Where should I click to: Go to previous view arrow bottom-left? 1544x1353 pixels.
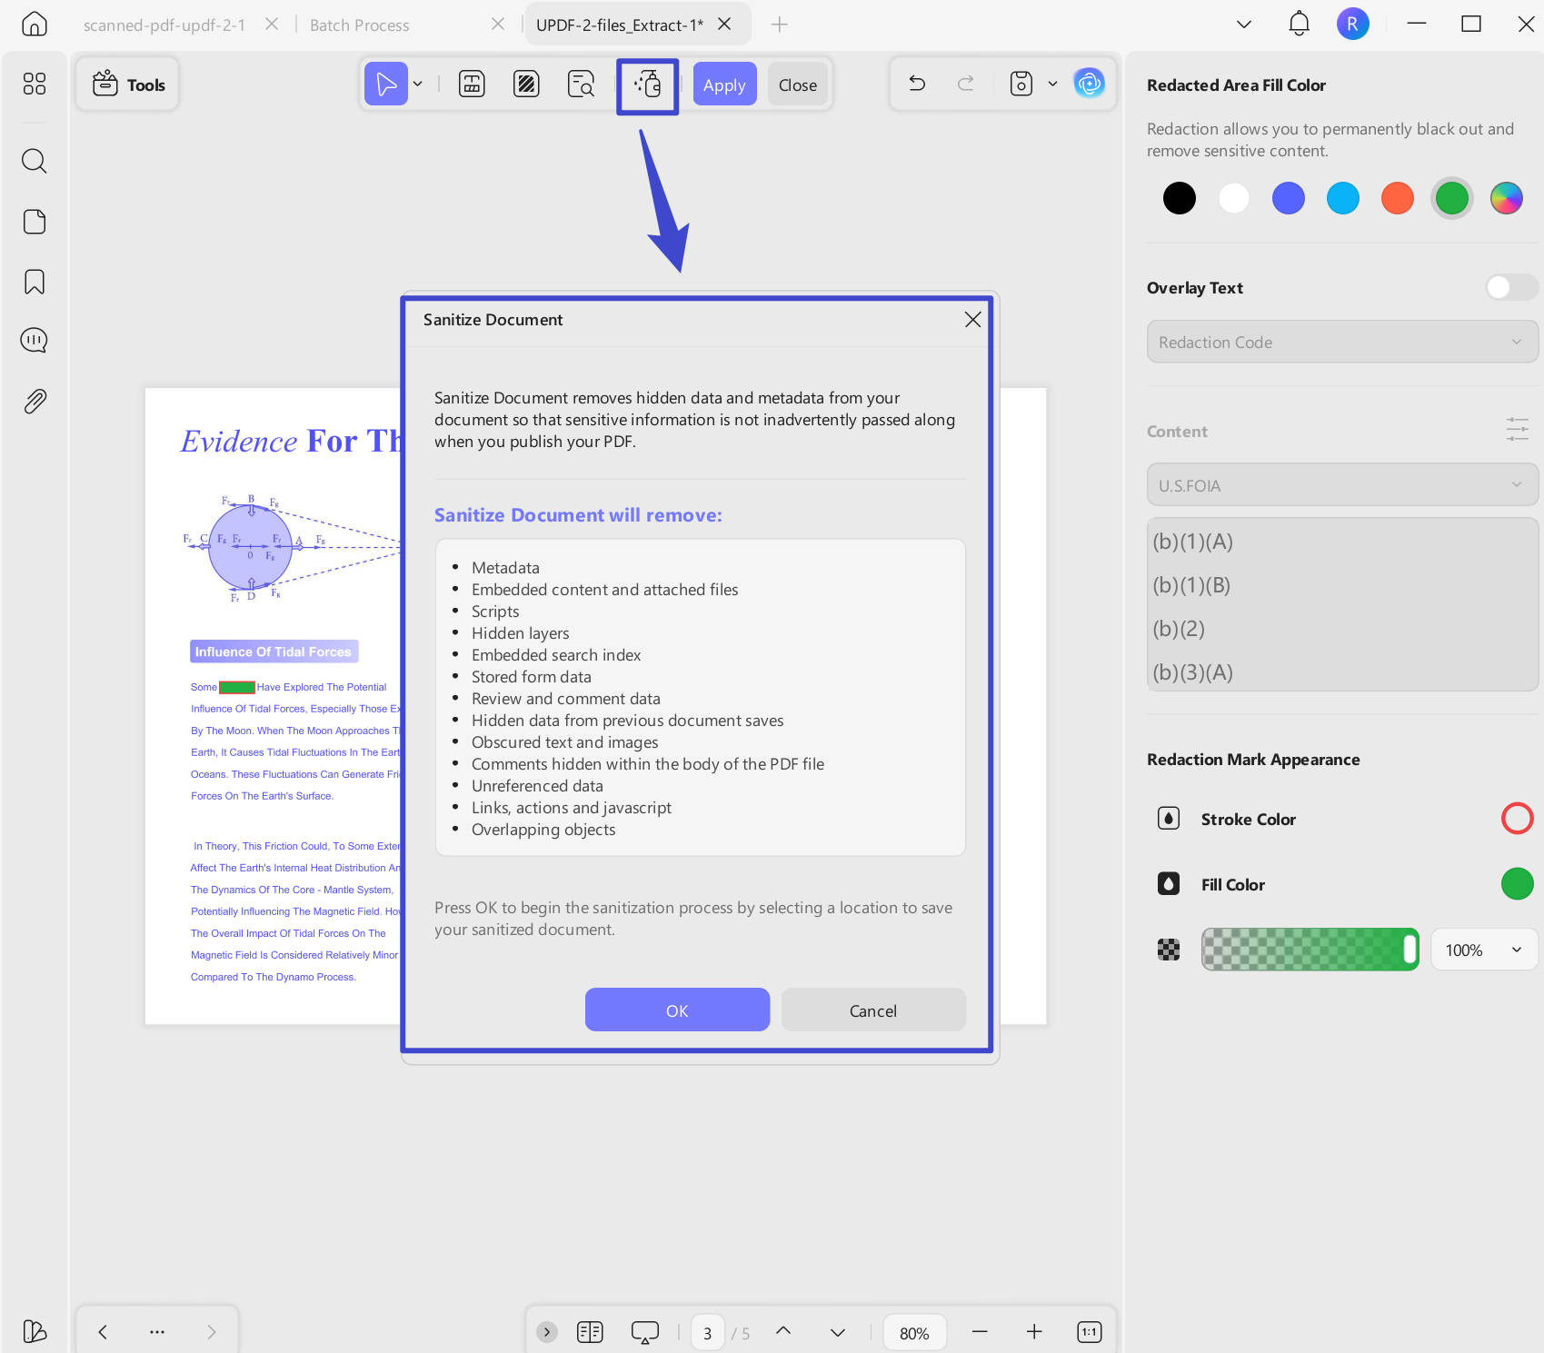click(x=103, y=1332)
